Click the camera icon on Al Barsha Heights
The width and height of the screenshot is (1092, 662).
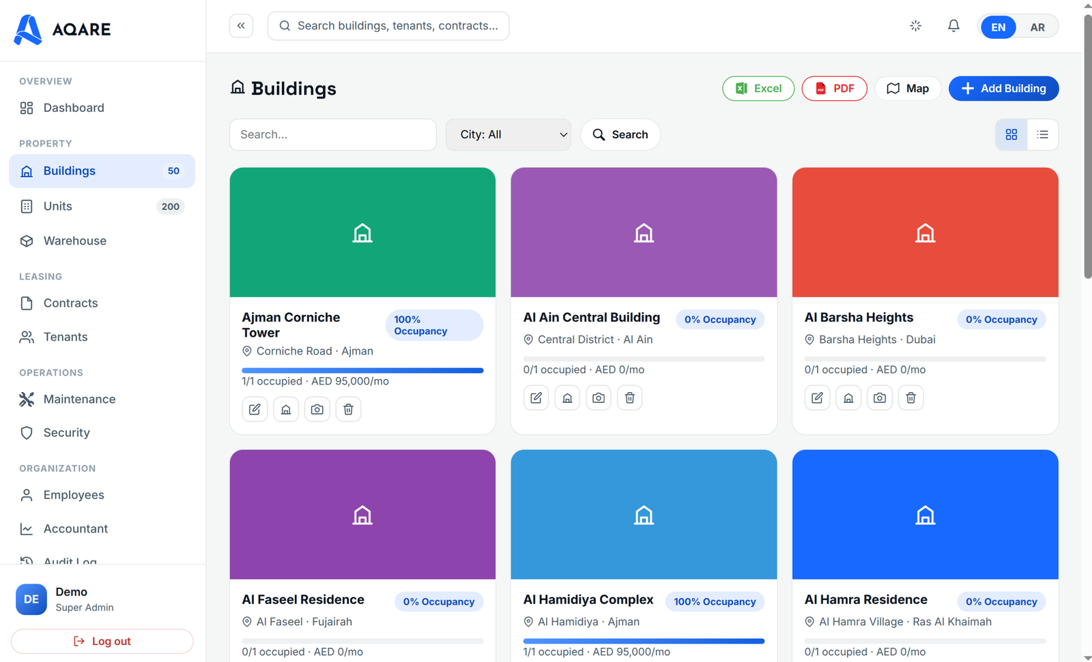point(880,397)
